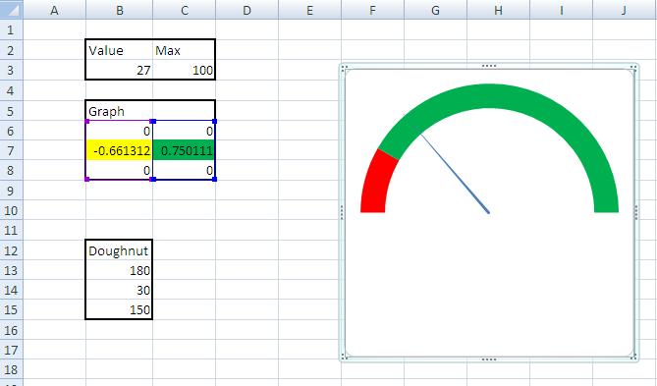The image size is (657, 386).
Task: Select column D header
Action: click(x=247, y=9)
